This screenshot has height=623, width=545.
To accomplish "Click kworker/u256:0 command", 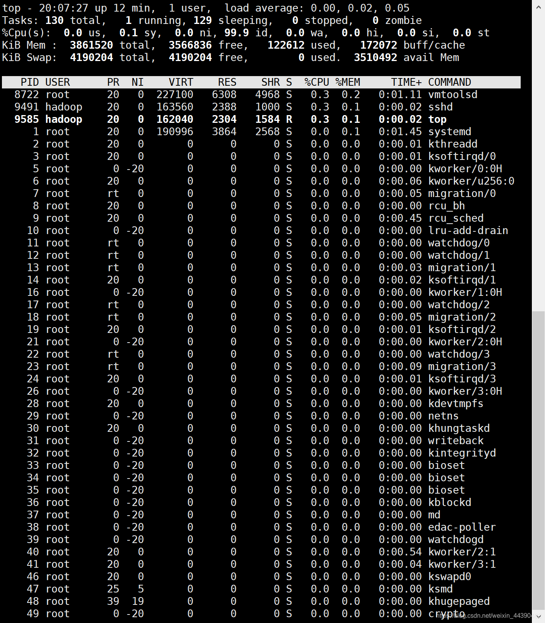I will pos(471,181).
